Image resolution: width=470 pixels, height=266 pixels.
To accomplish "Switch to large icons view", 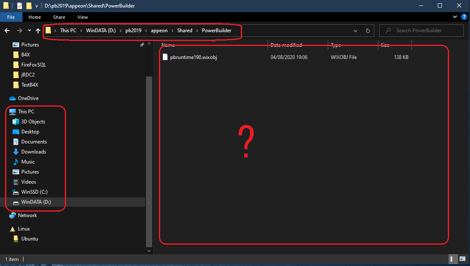I will [462, 259].
